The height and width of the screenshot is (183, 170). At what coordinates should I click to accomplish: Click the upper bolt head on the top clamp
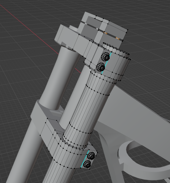105,57
